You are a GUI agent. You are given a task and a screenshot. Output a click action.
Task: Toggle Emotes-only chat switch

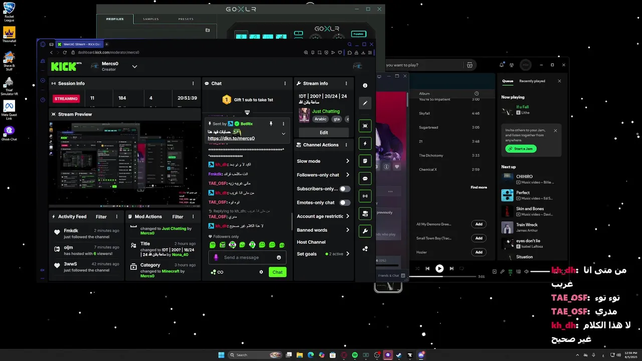pos(345,203)
